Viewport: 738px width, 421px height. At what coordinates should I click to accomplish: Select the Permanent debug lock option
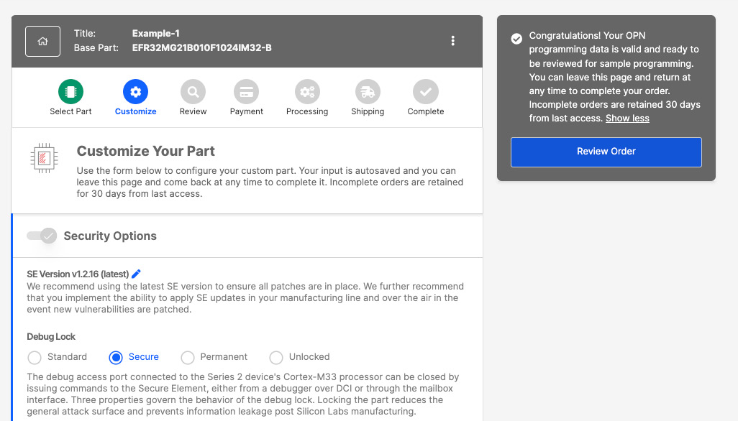point(188,358)
